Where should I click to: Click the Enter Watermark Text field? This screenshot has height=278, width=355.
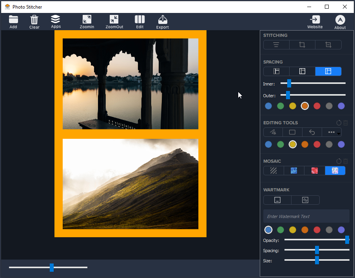306,216
